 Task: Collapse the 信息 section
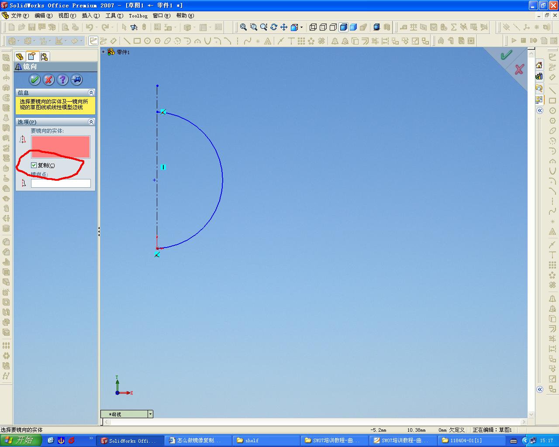click(91, 93)
